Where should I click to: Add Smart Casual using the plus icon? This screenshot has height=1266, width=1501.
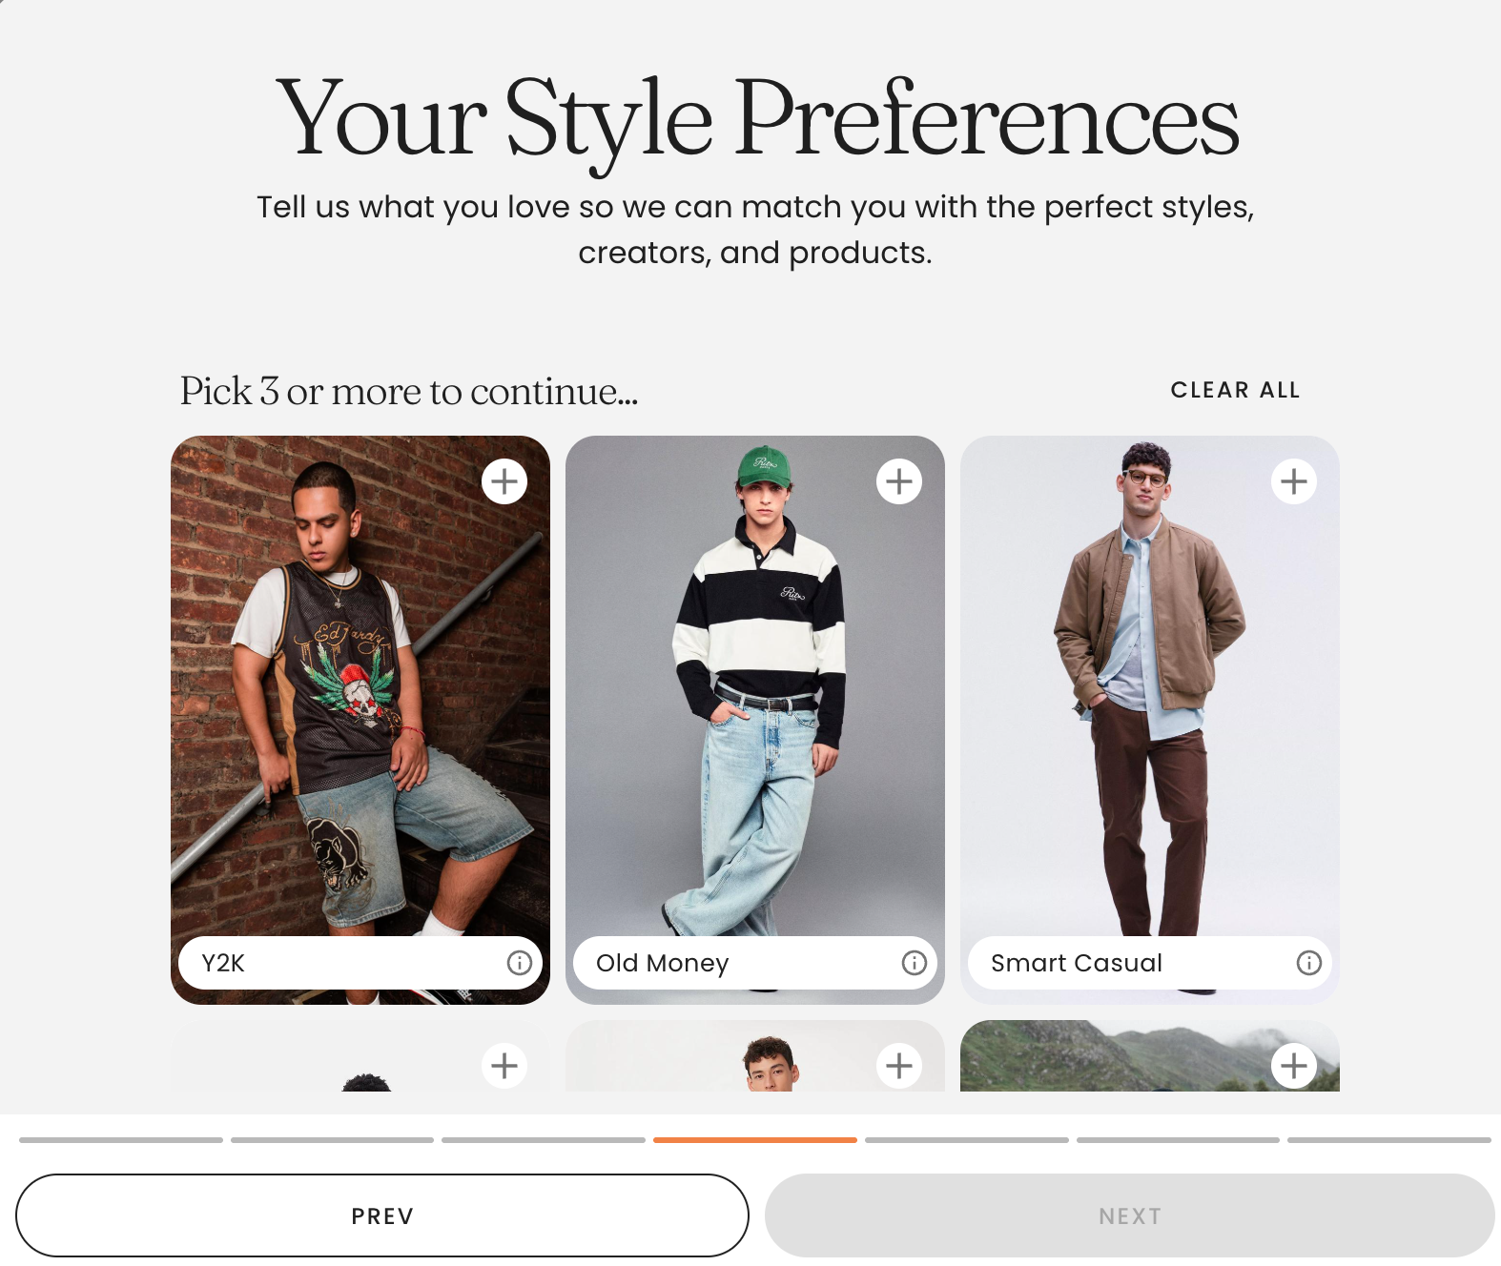click(1294, 481)
